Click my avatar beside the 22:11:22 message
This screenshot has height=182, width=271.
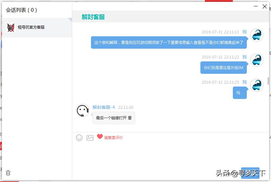pyautogui.click(x=257, y=60)
